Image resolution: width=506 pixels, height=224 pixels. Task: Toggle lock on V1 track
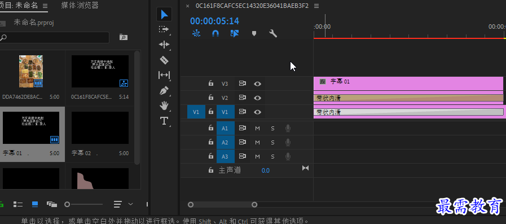click(211, 112)
